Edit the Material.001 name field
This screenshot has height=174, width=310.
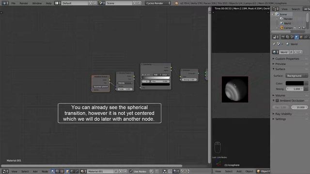[100, 172]
